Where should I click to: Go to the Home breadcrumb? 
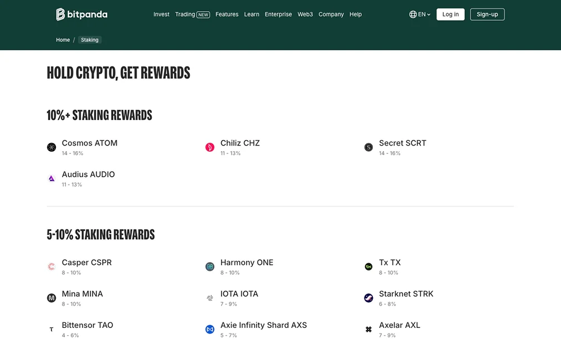pyautogui.click(x=63, y=40)
